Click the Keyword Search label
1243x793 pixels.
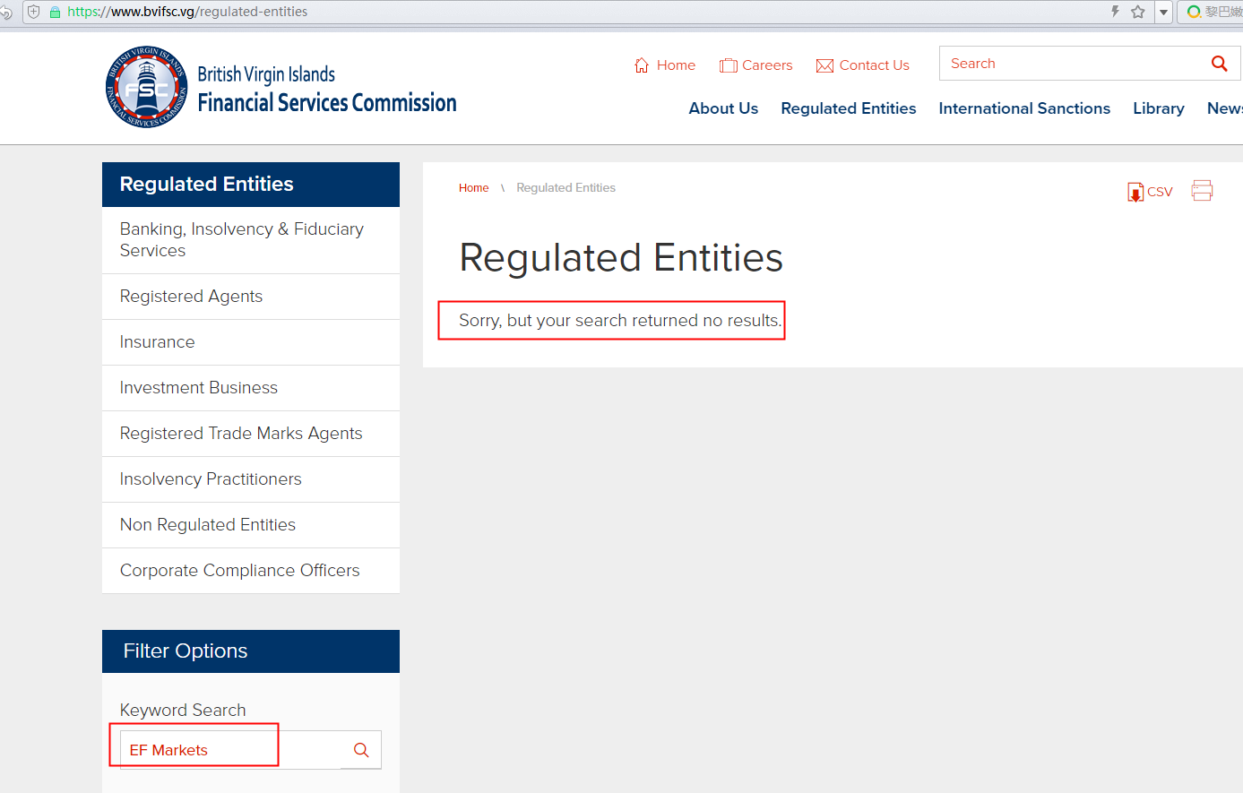pyautogui.click(x=183, y=711)
